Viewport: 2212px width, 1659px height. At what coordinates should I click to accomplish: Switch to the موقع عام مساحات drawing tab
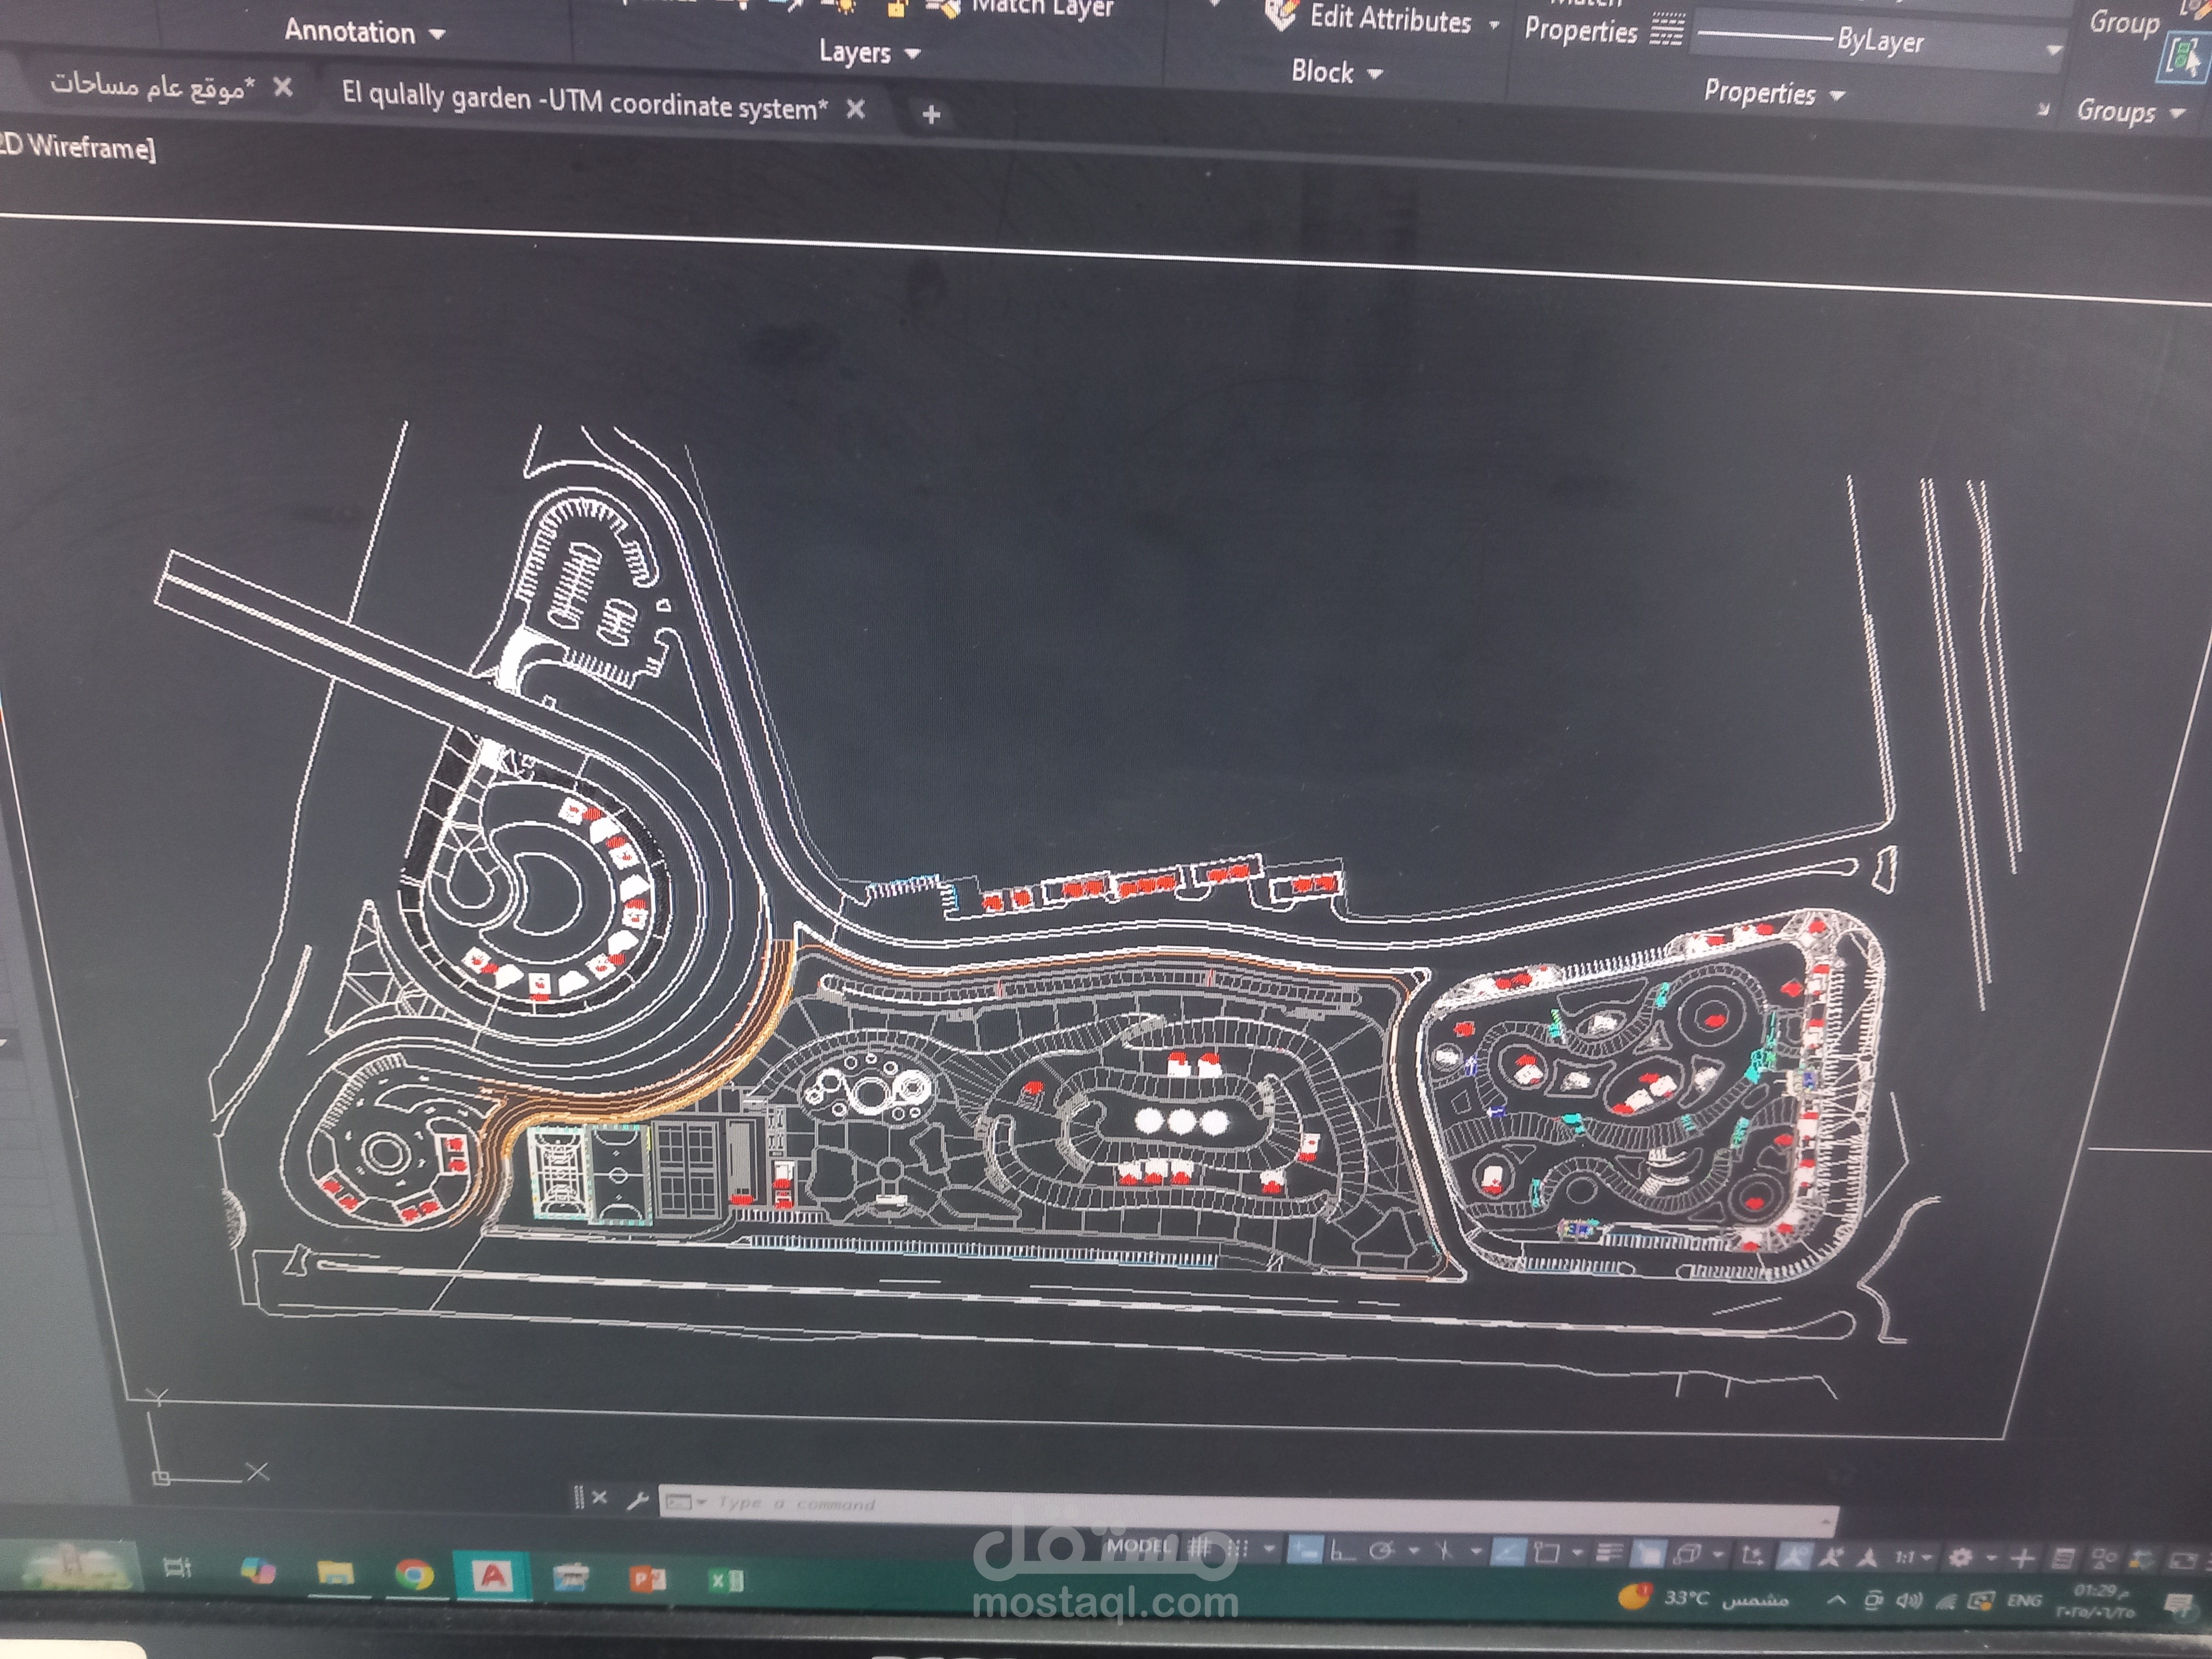coord(152,87)
